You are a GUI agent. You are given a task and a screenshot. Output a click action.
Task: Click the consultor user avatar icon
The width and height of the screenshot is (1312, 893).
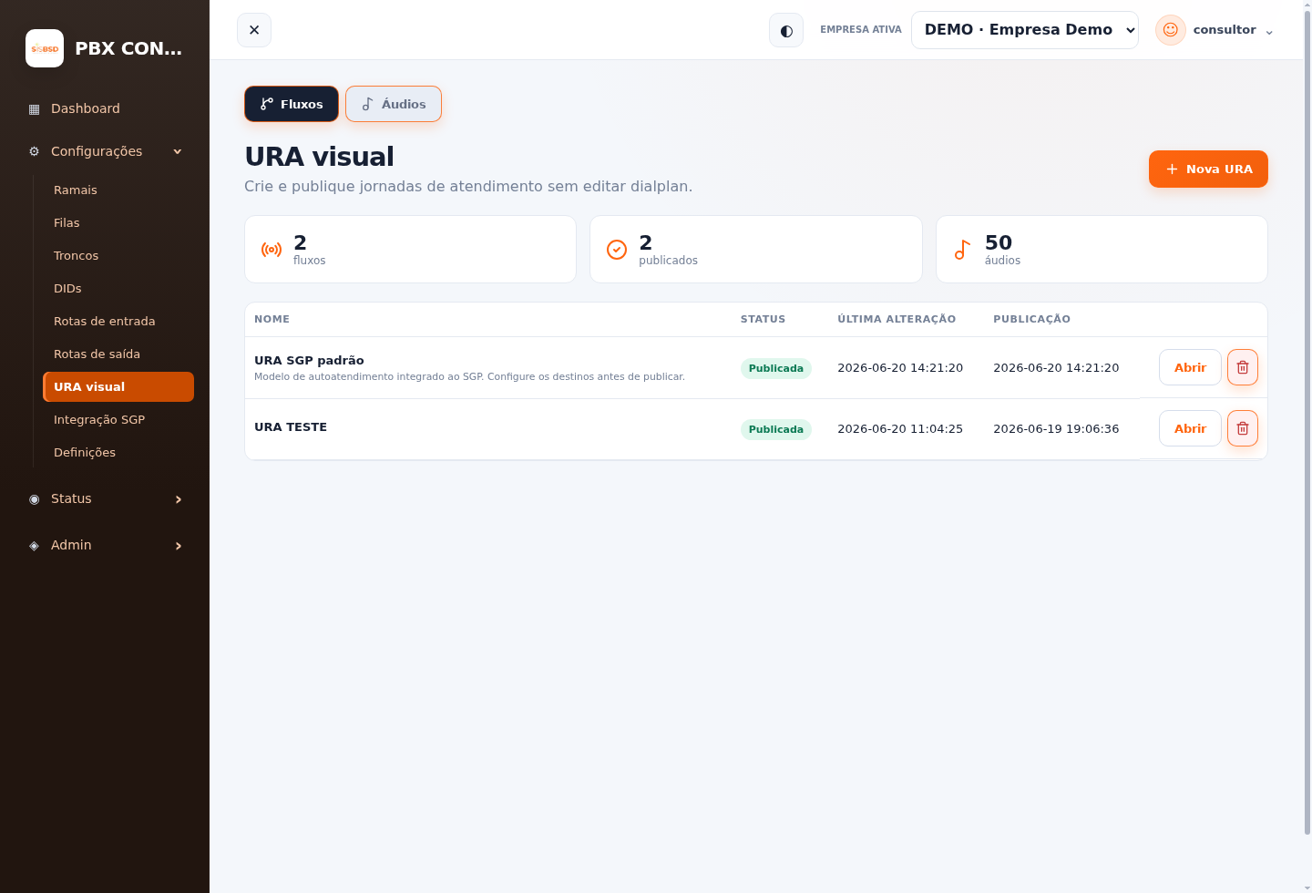1171,30
